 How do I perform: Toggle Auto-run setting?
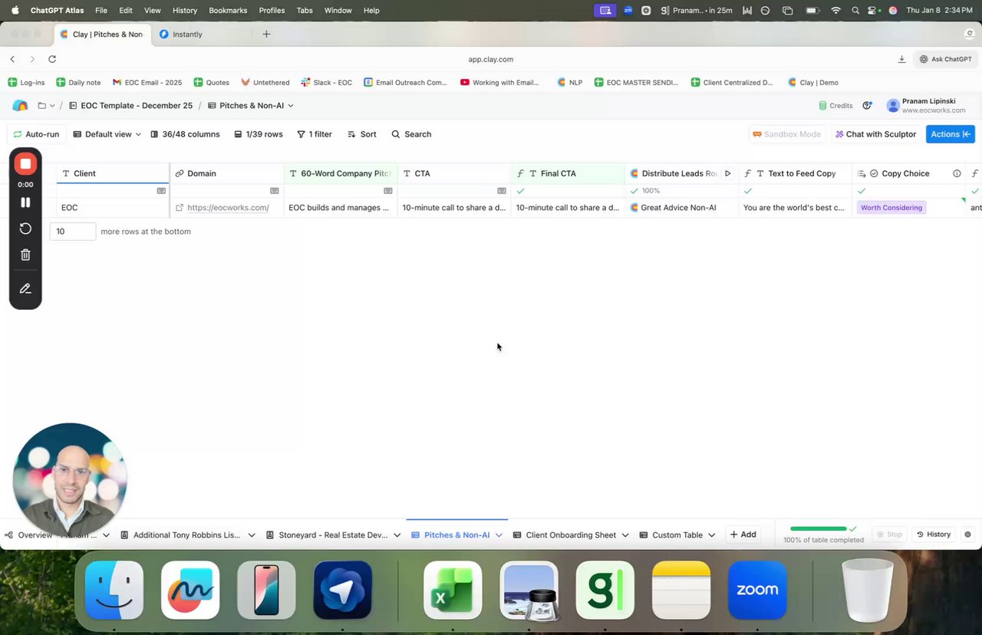pos(36,134)
